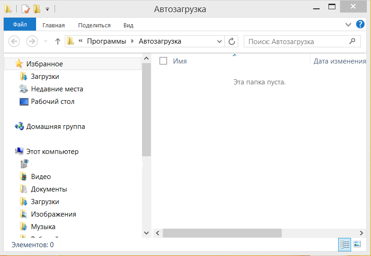This screenshot has width=371, height=256.
Task: Open the address bar history dropdown
Action: tap(219, 42)
